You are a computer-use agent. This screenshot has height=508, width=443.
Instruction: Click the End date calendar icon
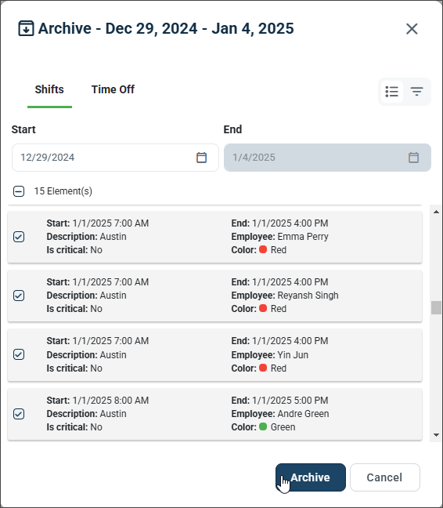[x=413, y=158]
